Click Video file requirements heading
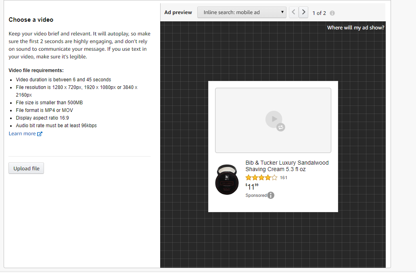416x279 pixels. point(36,70)
